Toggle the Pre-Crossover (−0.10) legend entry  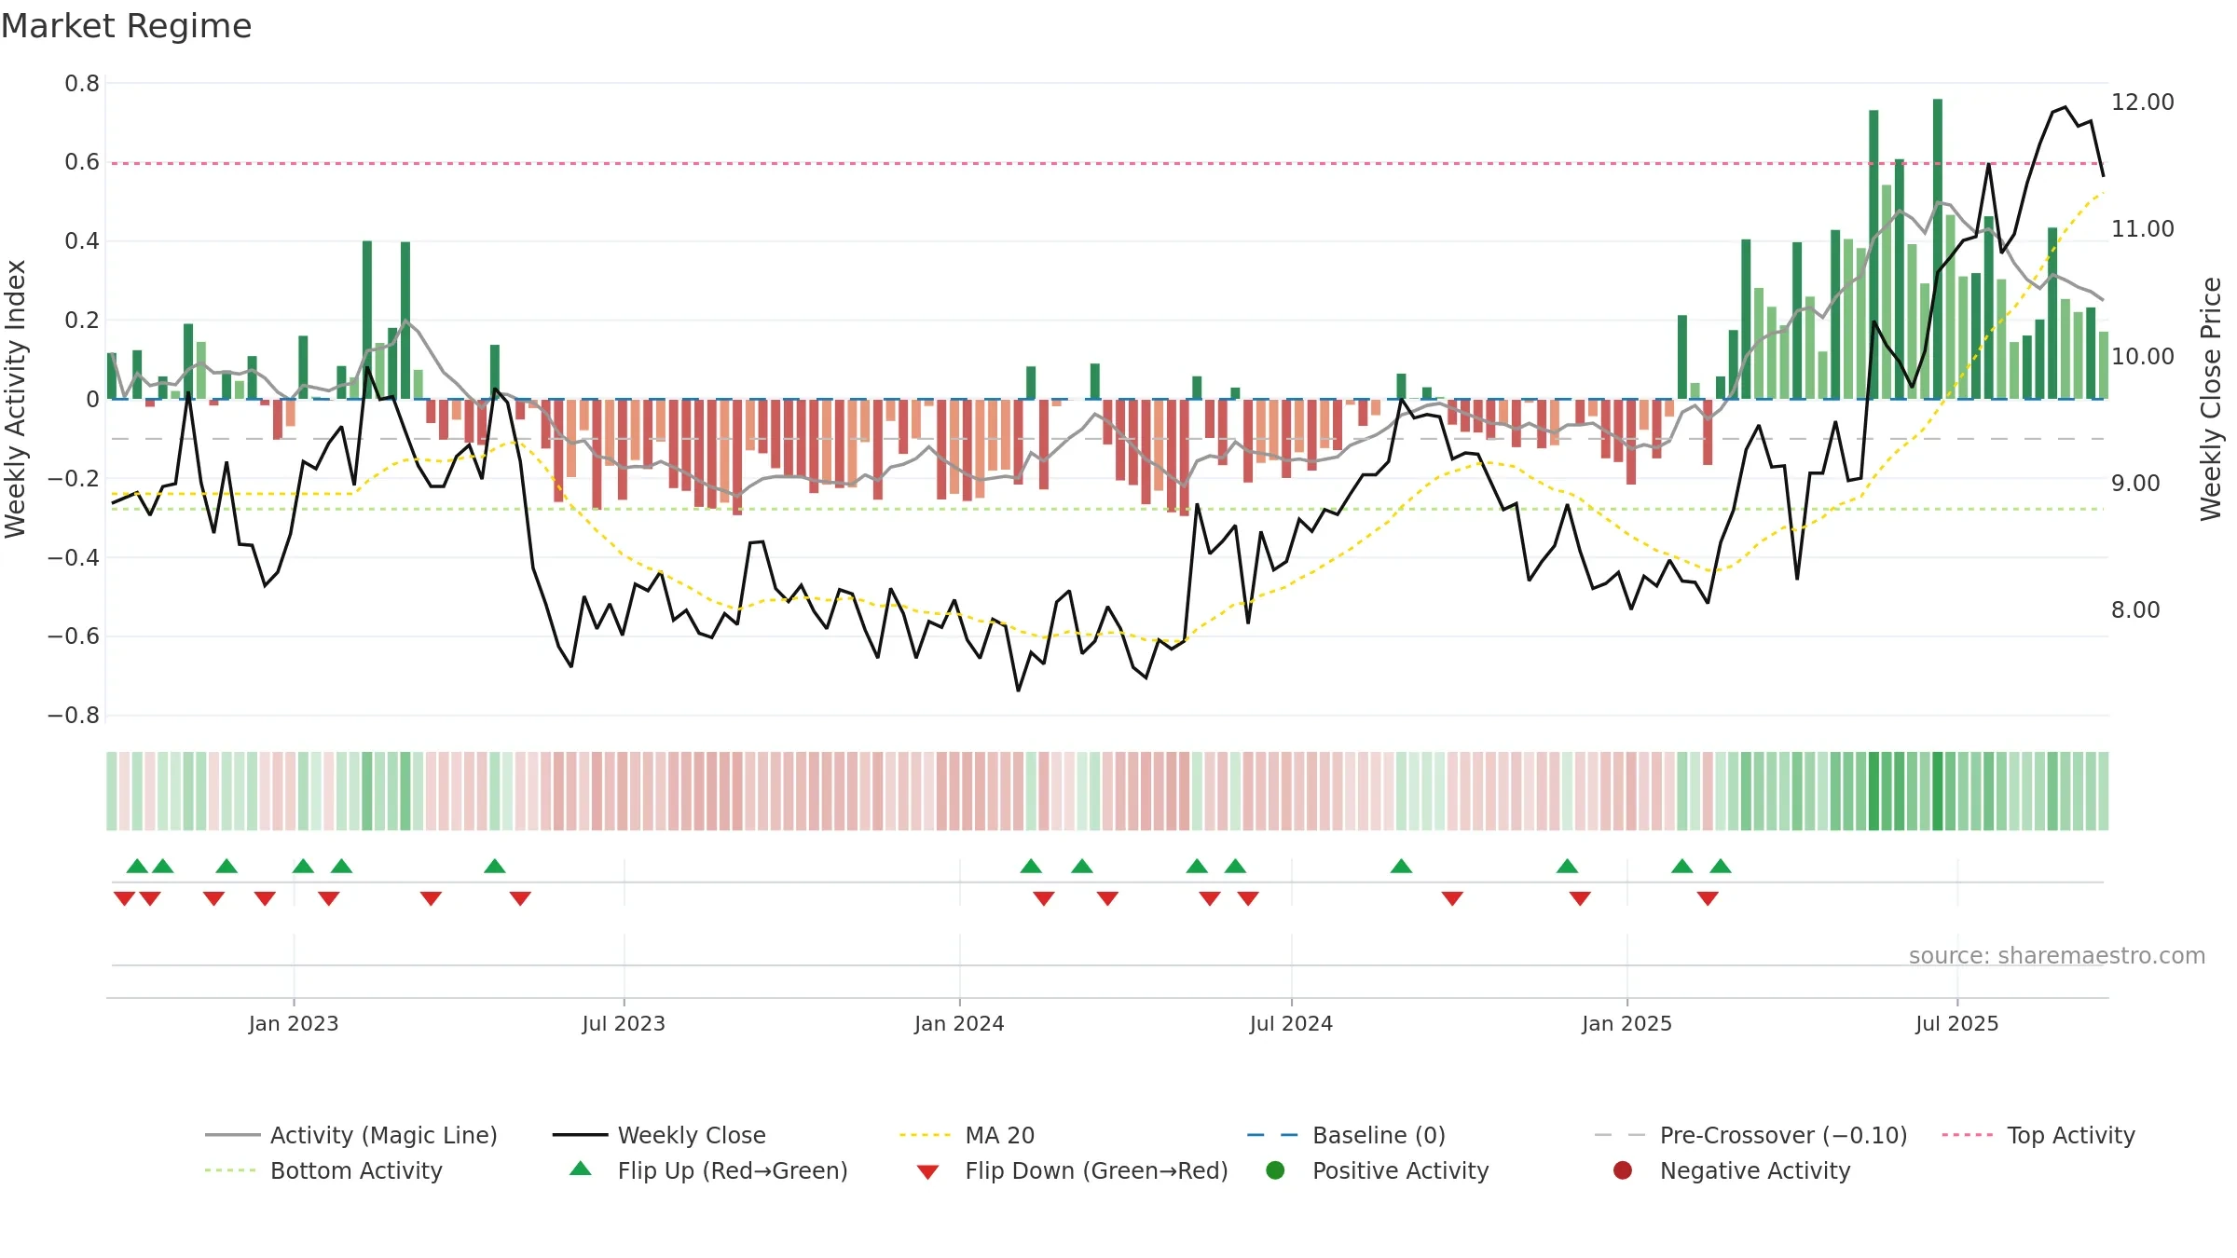click(x=1750, y=1135)
